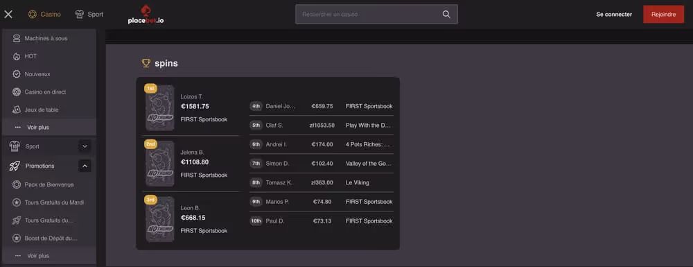Select 4th place Daniel Jo… row
The width and height of the screenshot is (693, 267).
click(x=322, y=106)
